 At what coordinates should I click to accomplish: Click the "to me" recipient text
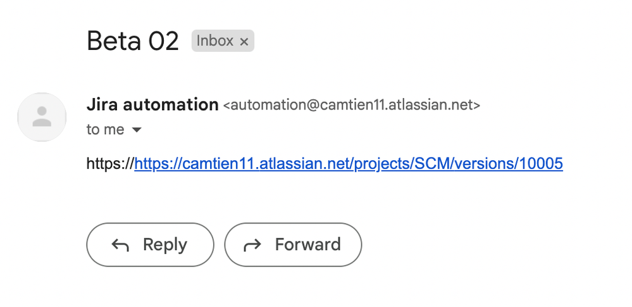(x=105, y=130)
